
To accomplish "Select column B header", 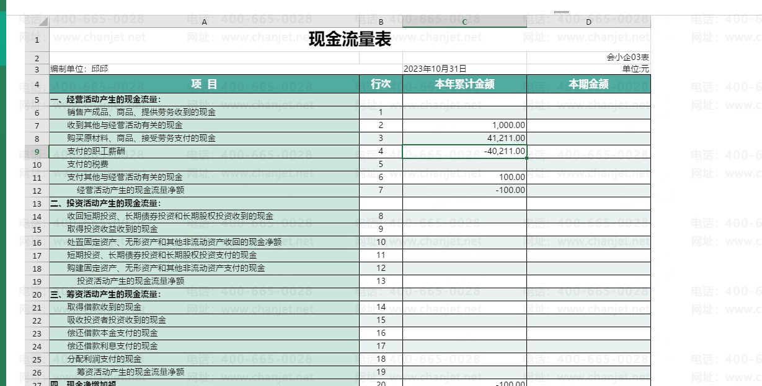I will pyautogui.click(x=381, y=22).
